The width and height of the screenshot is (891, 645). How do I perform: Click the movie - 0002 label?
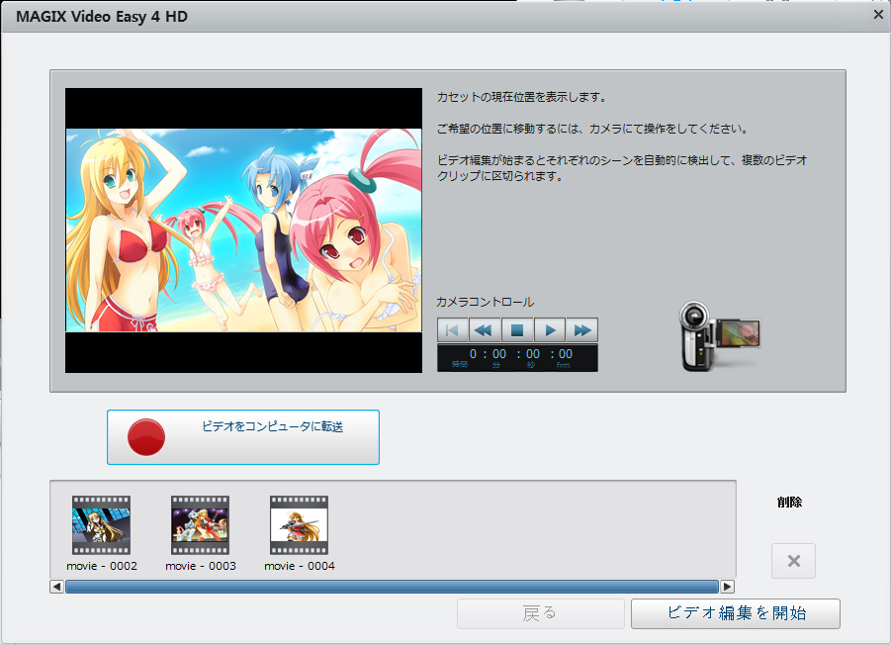(x=102, y=566)
